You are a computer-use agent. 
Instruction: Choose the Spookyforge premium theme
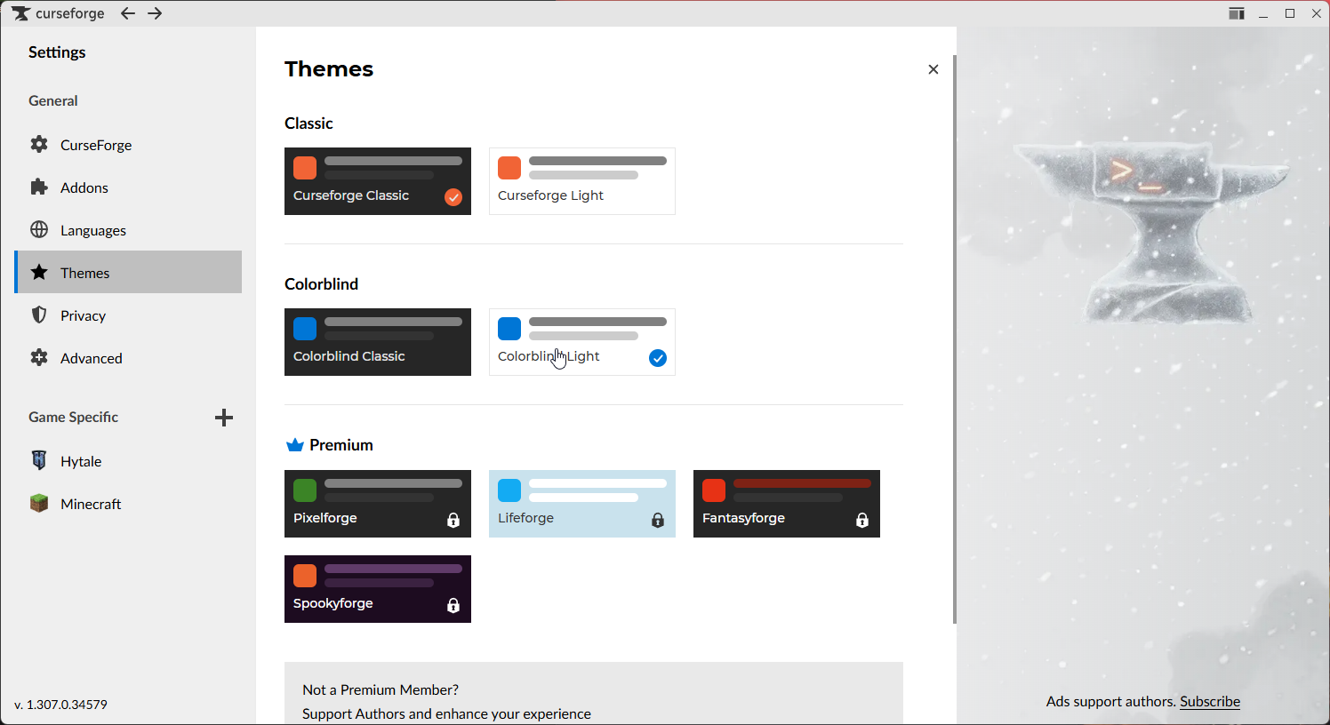click(x=378, y=589)
